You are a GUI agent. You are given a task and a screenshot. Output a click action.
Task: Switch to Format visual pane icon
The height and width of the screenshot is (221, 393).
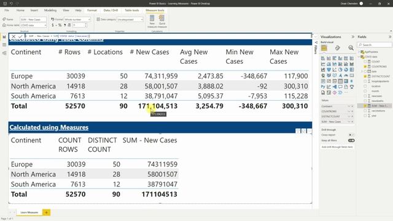coord(337,48)
